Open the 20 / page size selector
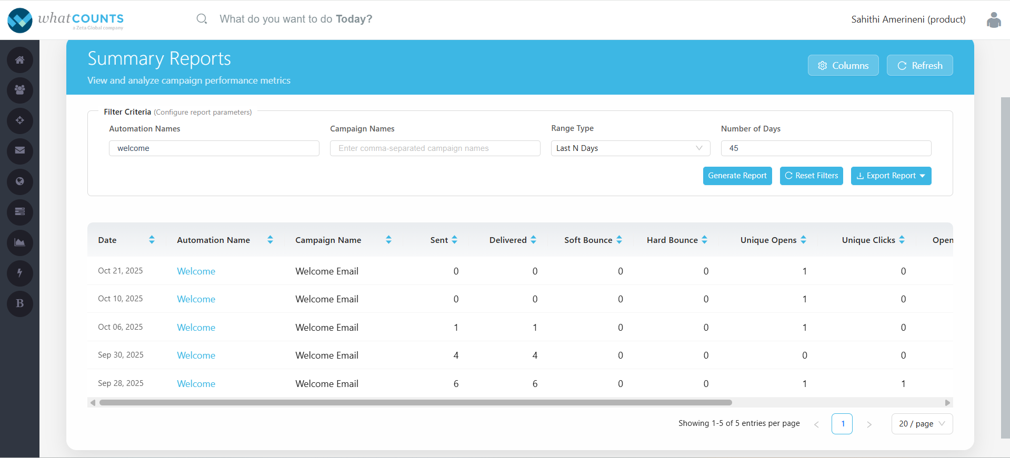Image resolution: width=1010 pixels, height=458 pixels. (922, 424)
